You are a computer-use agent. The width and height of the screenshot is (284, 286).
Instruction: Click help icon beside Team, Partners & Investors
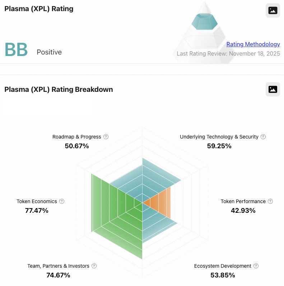click(94, 266)
